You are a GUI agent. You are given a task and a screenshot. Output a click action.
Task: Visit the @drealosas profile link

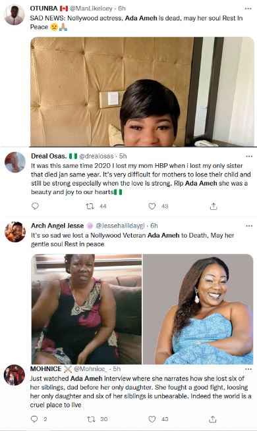pyautogui.click(x=96, y=156)
